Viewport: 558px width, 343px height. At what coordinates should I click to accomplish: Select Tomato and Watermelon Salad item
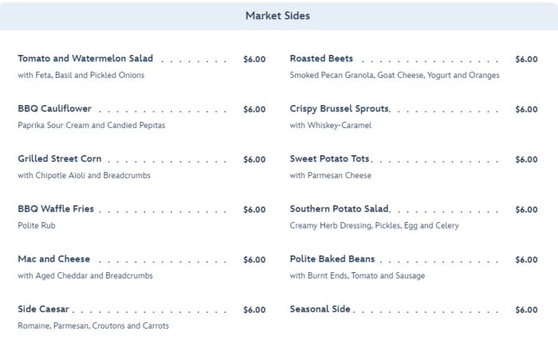click(x=85, y=59)
